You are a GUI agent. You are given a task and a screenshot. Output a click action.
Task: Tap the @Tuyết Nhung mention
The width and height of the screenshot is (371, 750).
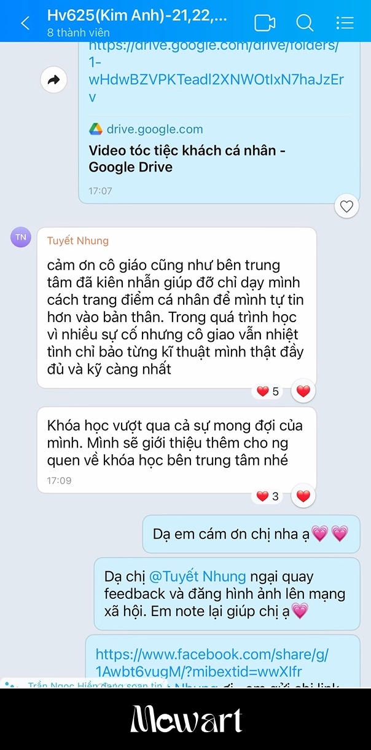pyautogui.click(x=197, y=577)
